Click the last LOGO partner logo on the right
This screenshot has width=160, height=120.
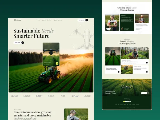[x=87, y=96]
